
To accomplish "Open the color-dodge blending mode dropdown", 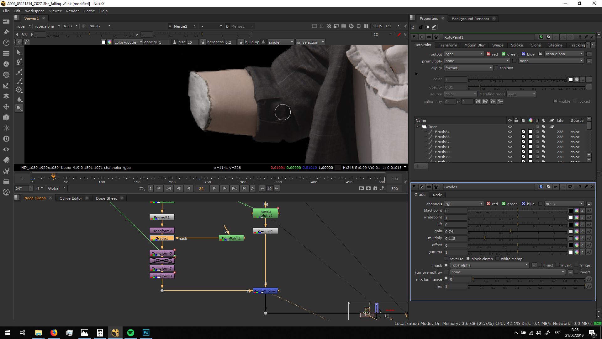I will 128,42.
